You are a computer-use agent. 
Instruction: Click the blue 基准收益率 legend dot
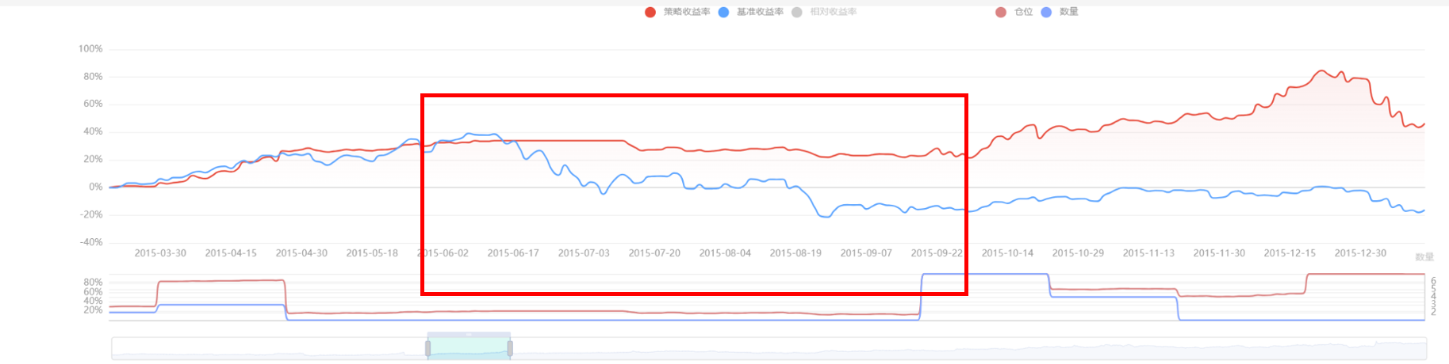[x=723, y=12]
